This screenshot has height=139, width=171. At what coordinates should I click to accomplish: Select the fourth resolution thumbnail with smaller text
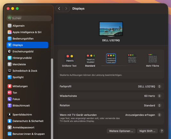(132, 59)
